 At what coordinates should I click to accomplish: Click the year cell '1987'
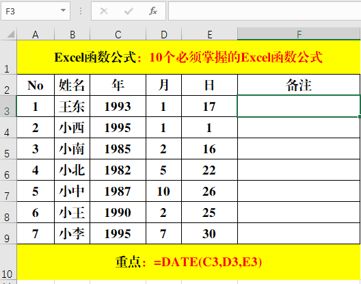[x=118, y=191]
